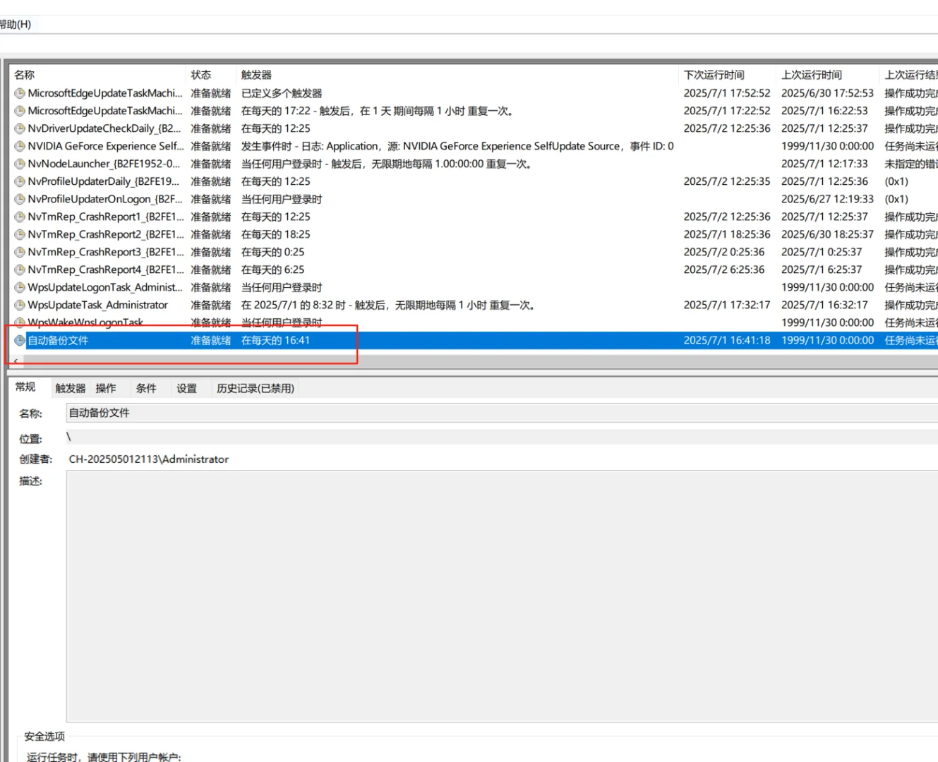Viewport: 938px width, 762px height.
Task: Click the next run time 2025/7/1 17:22:52
Action: click(x=727, y=111)
